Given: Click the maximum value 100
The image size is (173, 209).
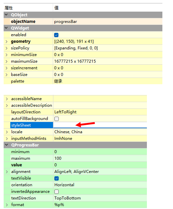Looking at the screenshot, I should (58, 158).
